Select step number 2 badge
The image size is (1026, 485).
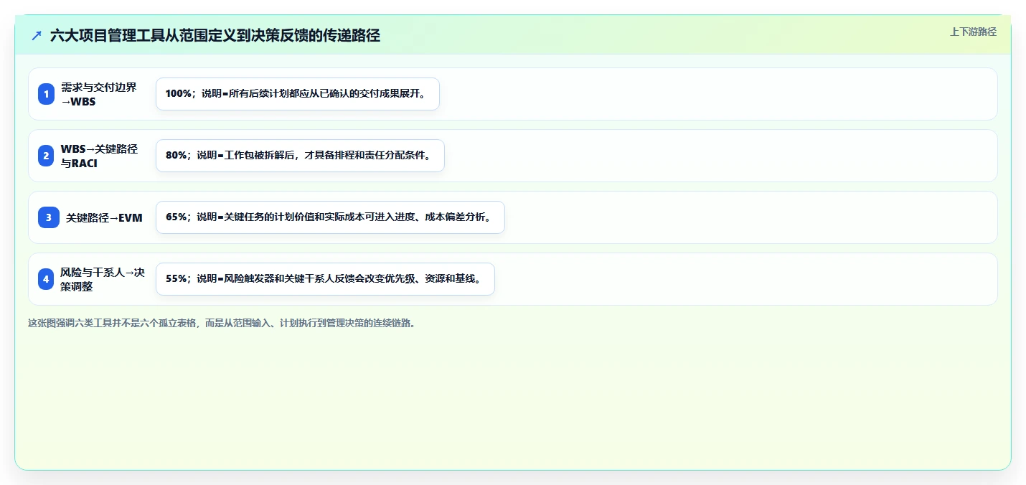[46, 156]
